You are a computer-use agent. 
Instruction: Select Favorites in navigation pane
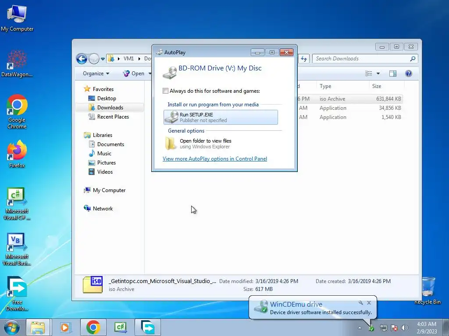click(99, 89)
